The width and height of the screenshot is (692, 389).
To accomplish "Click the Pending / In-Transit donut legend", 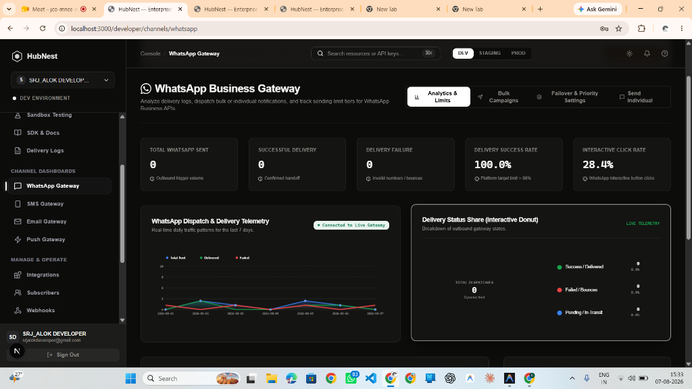I will (x=580, y=312).
